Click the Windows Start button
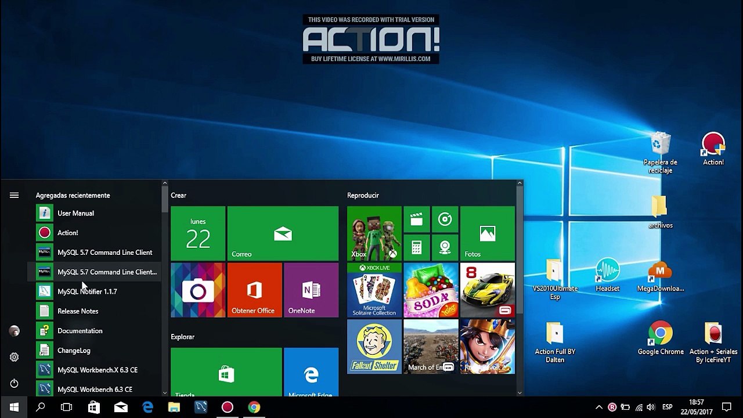 (14, 407)
